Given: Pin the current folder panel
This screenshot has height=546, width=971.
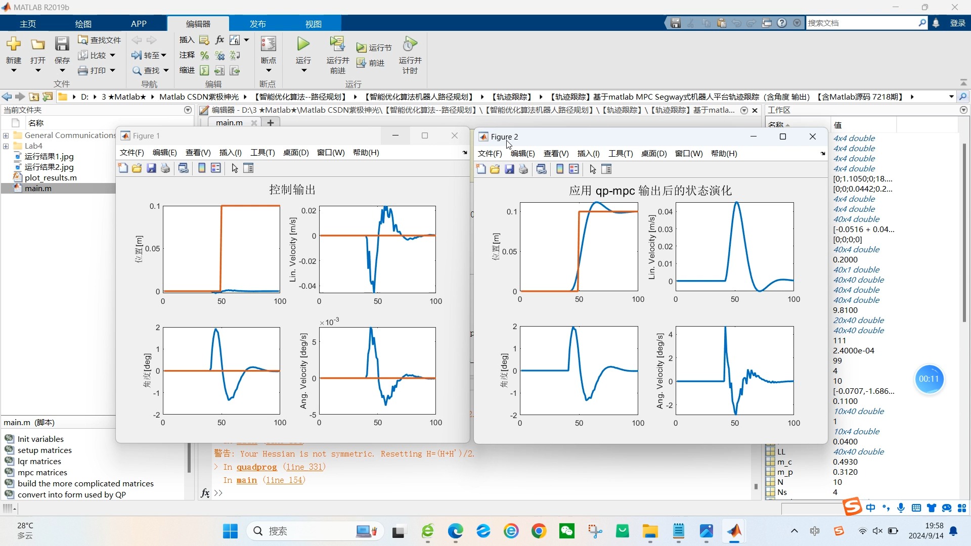Looking at the screenshot, I should tap(188, 110).
